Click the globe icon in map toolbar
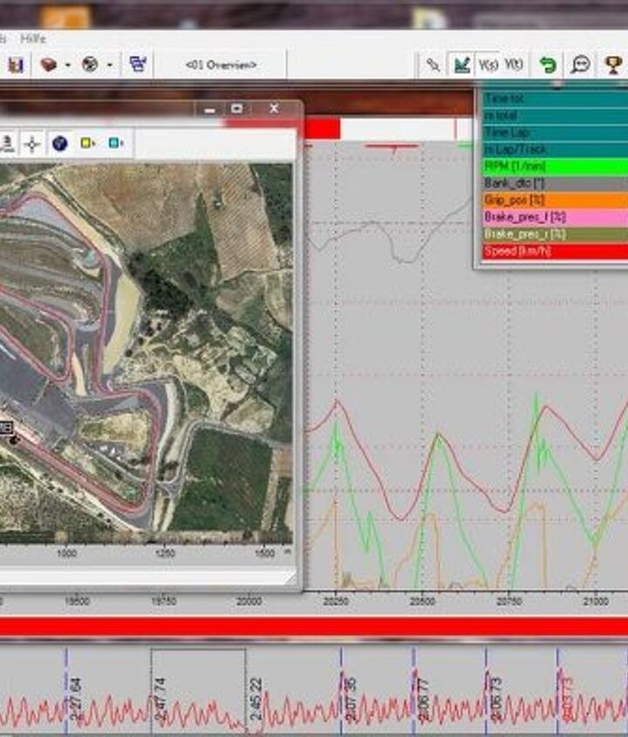Image resolution: width=628 pixels, height=737 pixels. pyautogui.click(x=59, y=144)
